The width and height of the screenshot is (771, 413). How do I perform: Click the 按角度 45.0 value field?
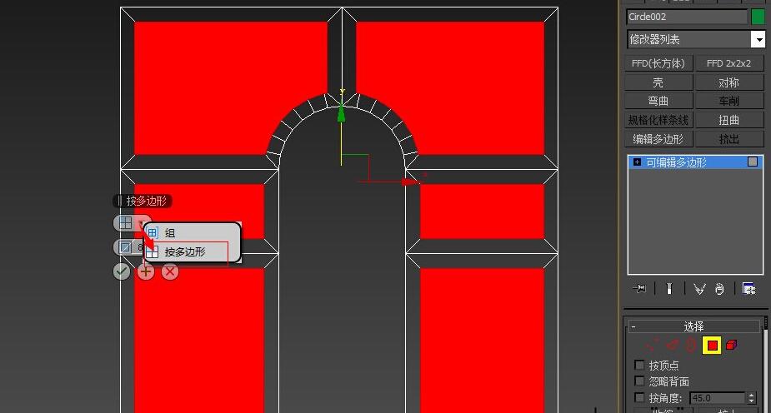click(x=718, y=398)
